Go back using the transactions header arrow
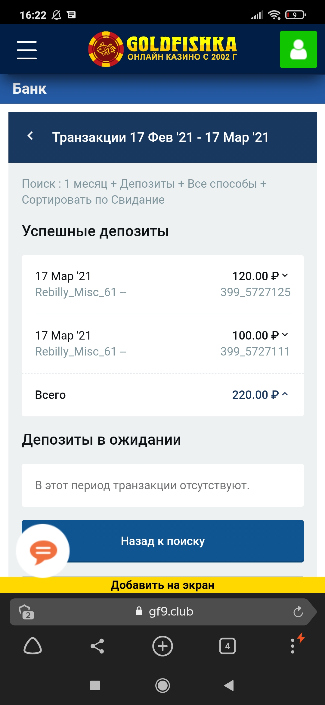Viewport: 325px width, 705px height. click(x=30, y=136)
